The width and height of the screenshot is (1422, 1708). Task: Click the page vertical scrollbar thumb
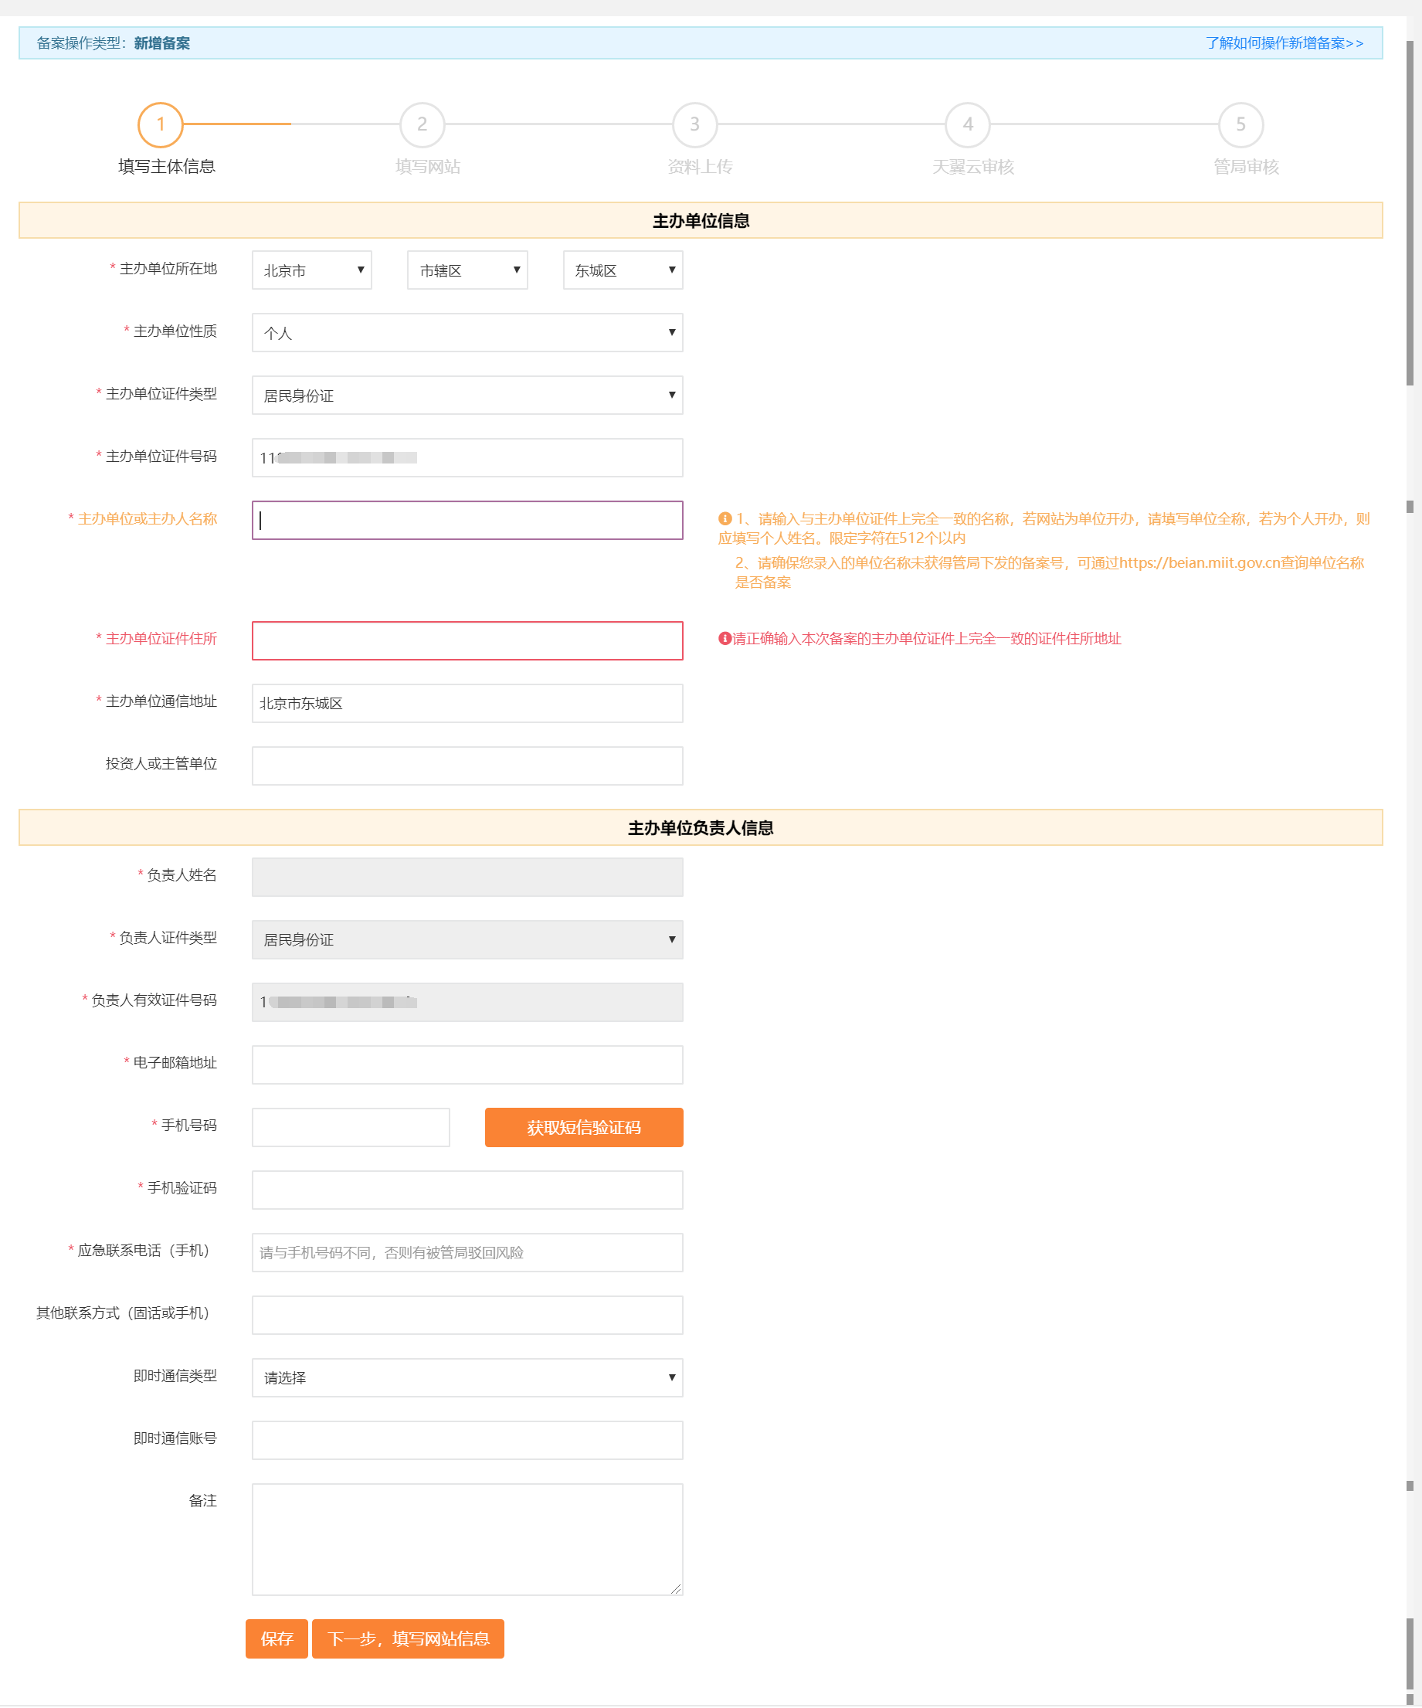[x=1410, y=212]
